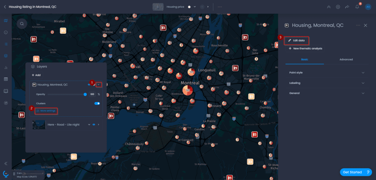Expand Here Road basemap right arrow
The width and height of the screenshot is (376, 180).
click(x=98, y=125)
